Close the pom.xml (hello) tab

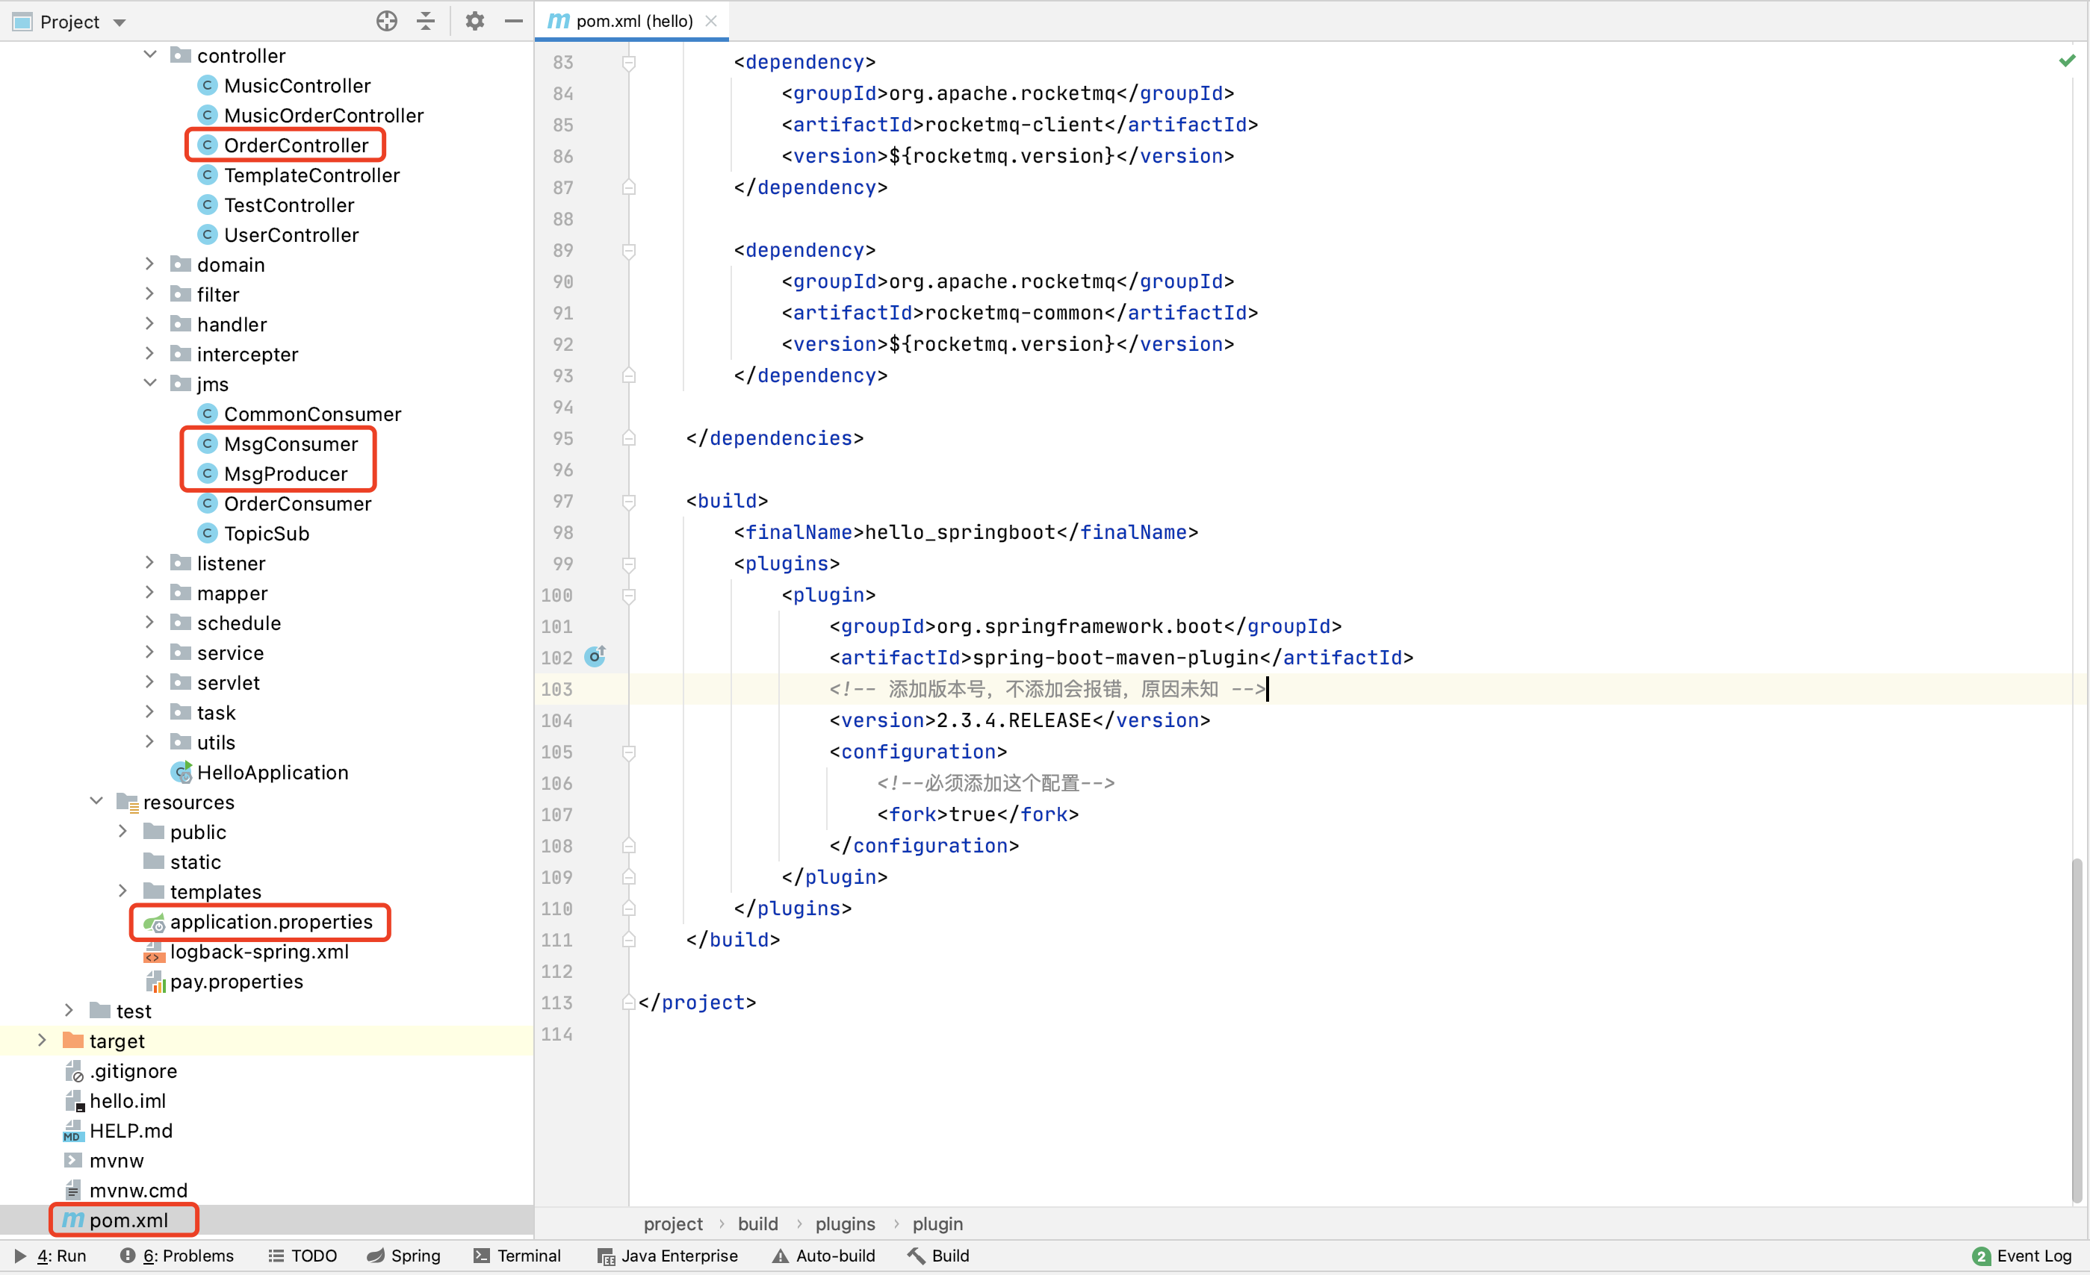point(712,21)
